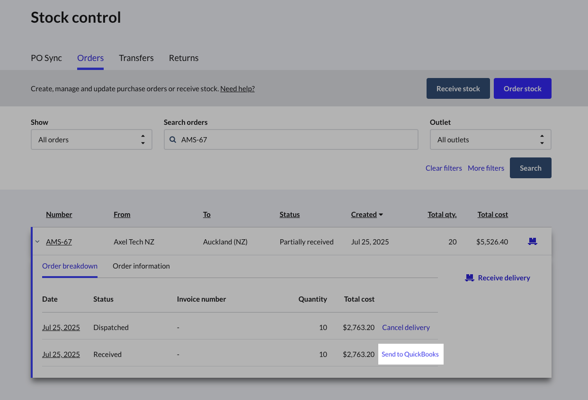This screenshot has width=588, height=400.
Task: Select the Order breakdown tab
Action: point(70,266)
